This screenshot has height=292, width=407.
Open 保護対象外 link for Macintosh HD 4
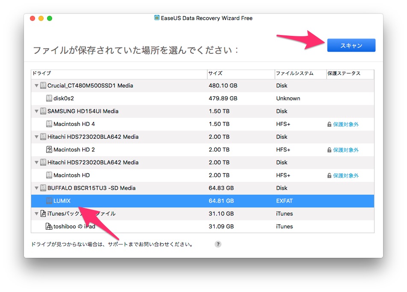pos(345,125)
